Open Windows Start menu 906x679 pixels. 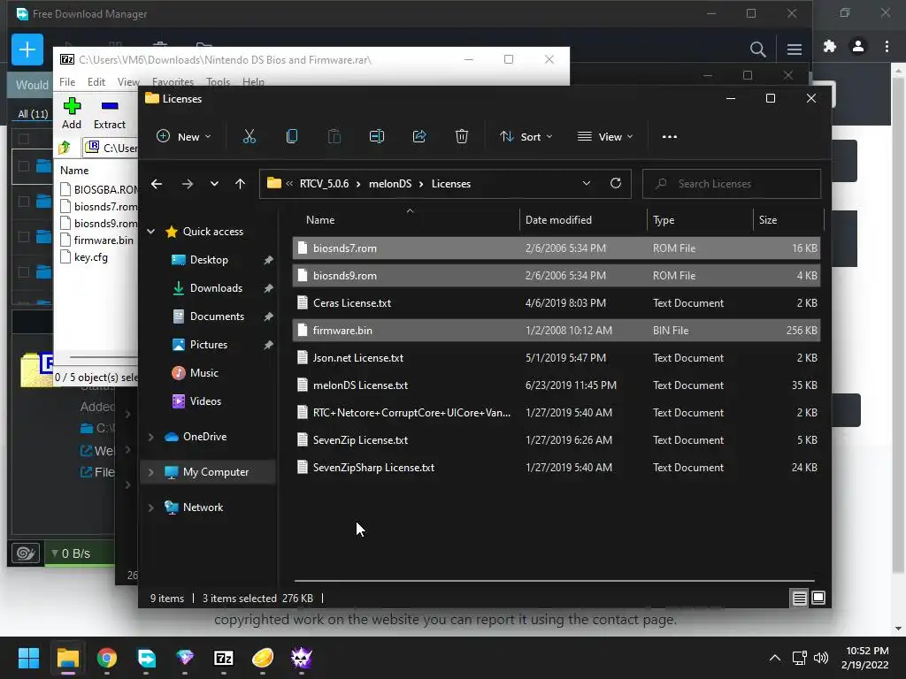point(28,658)
